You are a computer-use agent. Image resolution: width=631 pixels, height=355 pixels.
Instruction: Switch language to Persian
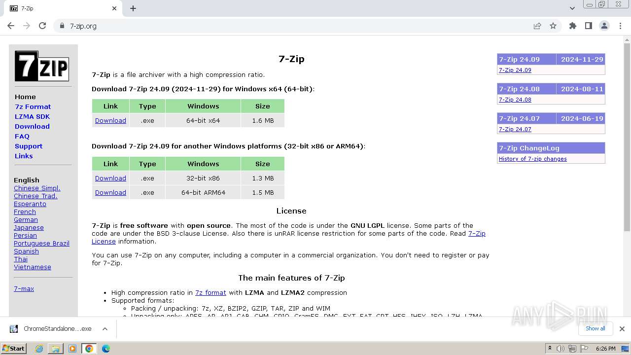[25, 235]
